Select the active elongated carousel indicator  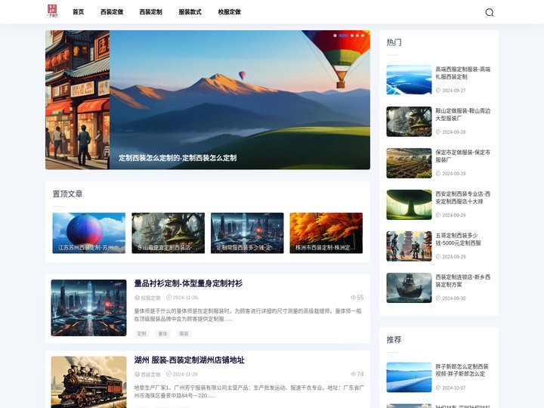coord(344,36)
